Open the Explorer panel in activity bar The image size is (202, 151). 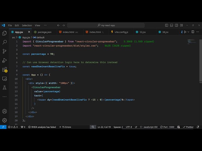click(4, 33)
